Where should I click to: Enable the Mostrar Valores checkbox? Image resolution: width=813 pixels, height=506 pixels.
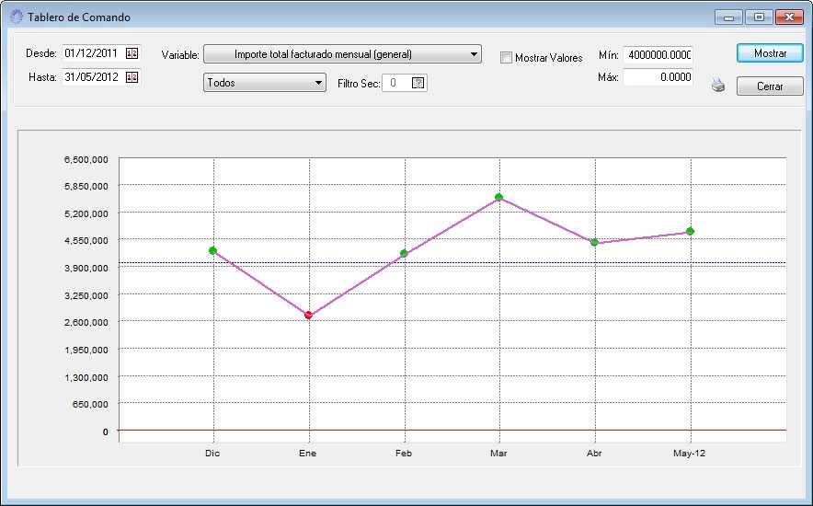pos(506,57)
